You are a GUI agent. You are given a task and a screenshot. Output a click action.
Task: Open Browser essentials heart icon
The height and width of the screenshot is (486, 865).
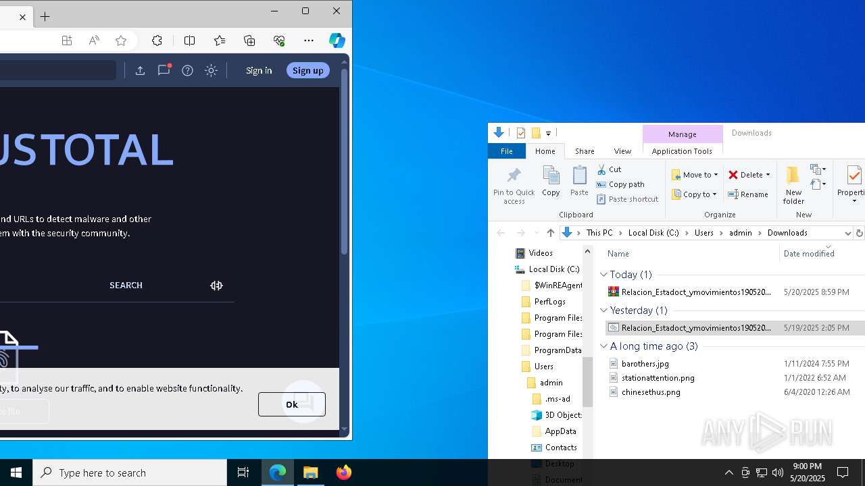click(x=279, y=40)
